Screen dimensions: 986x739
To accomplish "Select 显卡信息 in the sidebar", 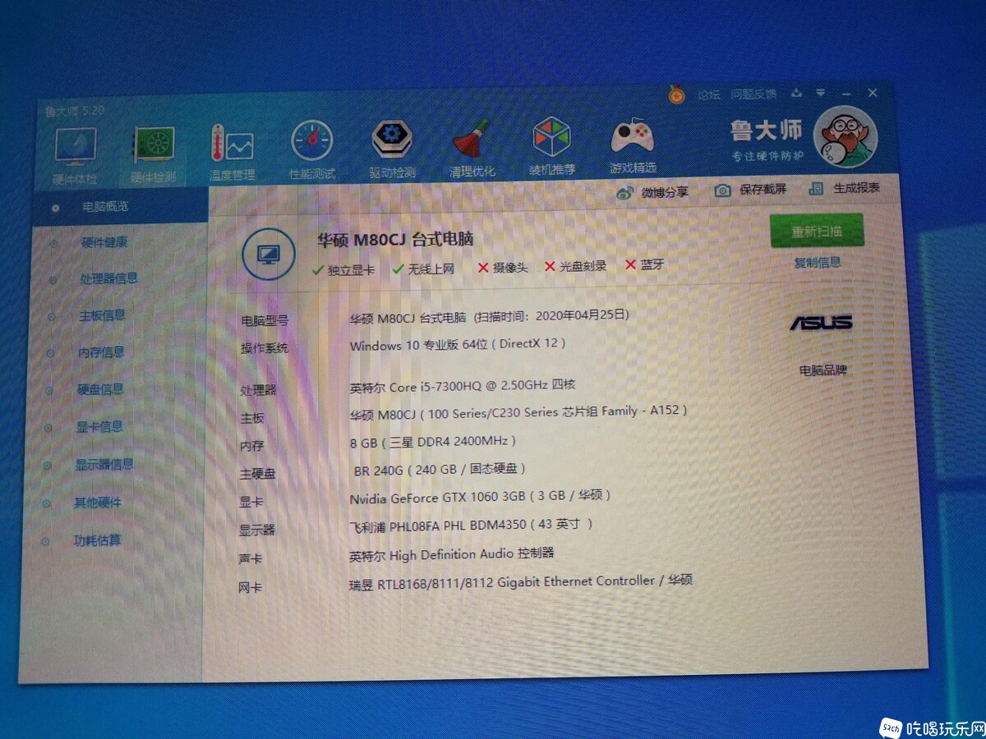I will tap(99, 427).
